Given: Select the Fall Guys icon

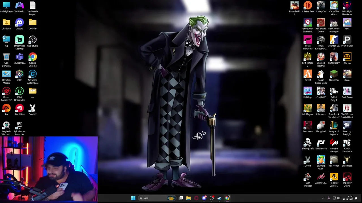Looking at the screenshot, I should 308,91.
